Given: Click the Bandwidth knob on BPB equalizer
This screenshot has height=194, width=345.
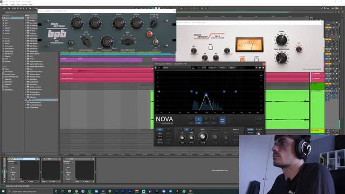Looking at the screenshot, I should (107, 41).
